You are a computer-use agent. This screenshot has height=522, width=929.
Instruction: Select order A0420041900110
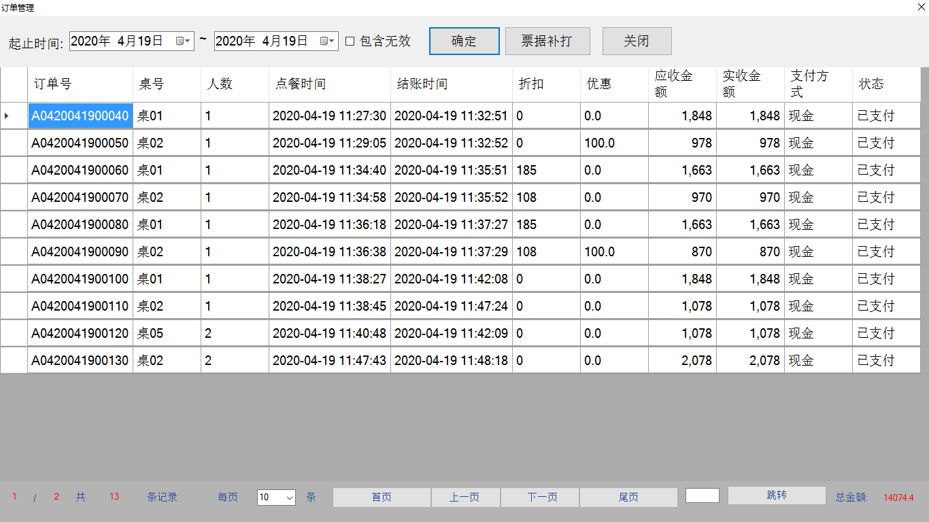tap(80, 307)
